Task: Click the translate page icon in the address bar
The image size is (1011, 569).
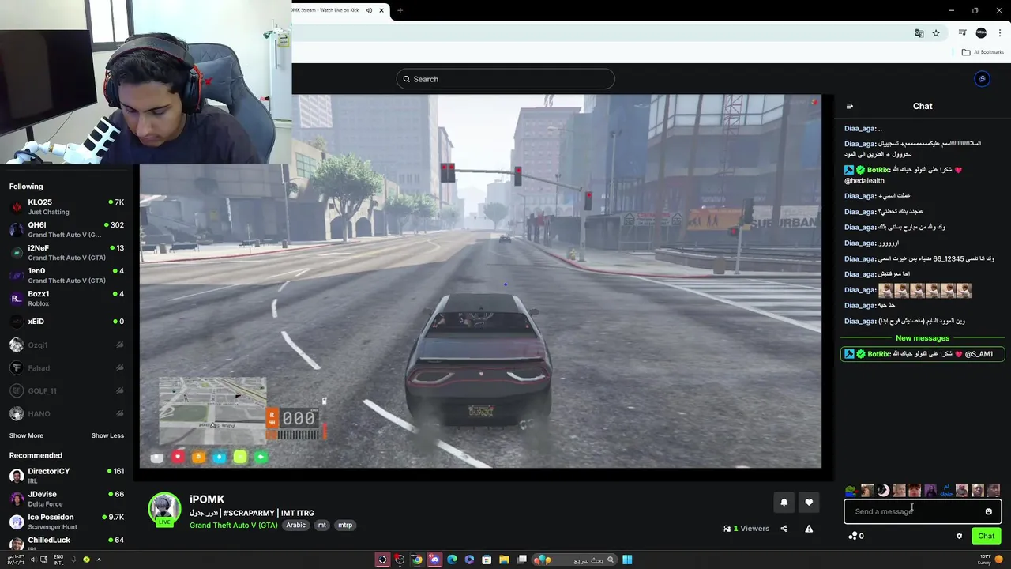Action: click(x=919, y=33)
